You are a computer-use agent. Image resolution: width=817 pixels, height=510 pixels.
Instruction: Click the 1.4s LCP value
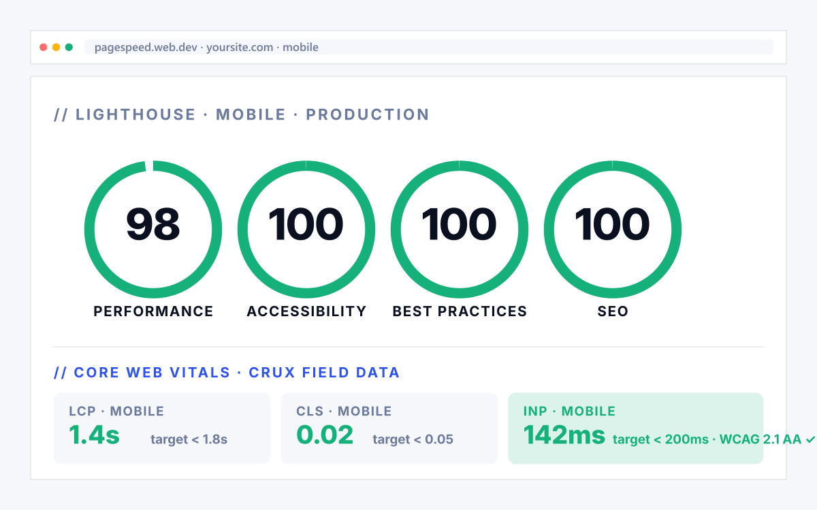click(94, 435)
